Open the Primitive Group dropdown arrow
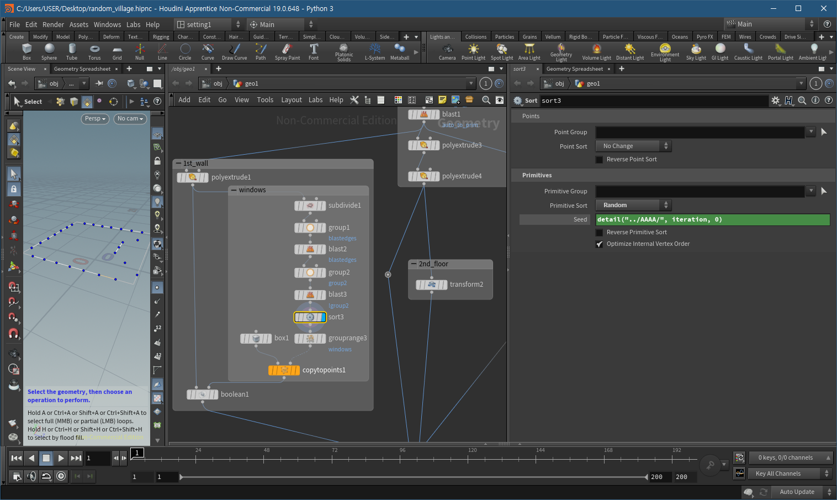The width and height of the screenshot is (837, 500). (x=811, y=191)
